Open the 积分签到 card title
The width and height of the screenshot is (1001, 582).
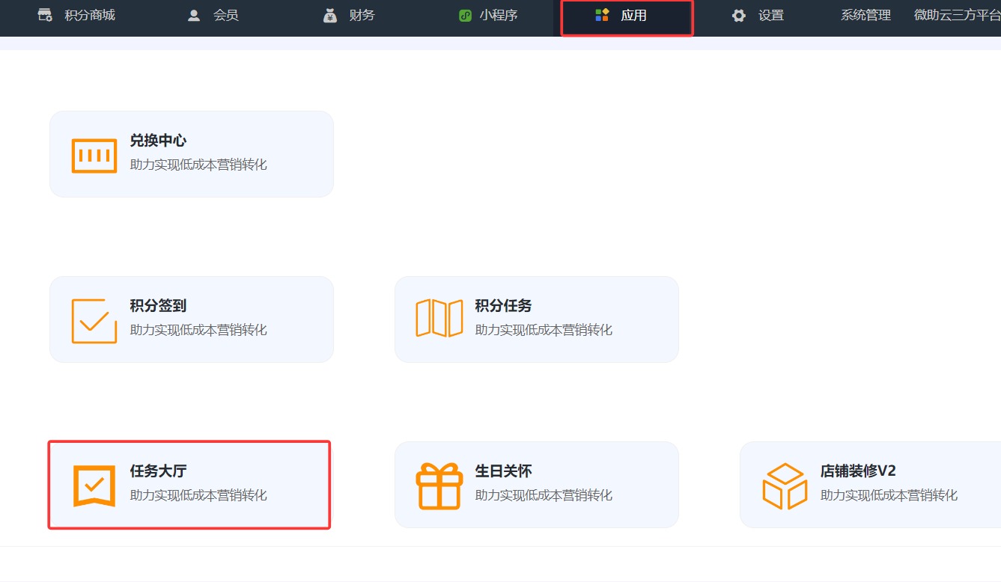coord(158,306)
